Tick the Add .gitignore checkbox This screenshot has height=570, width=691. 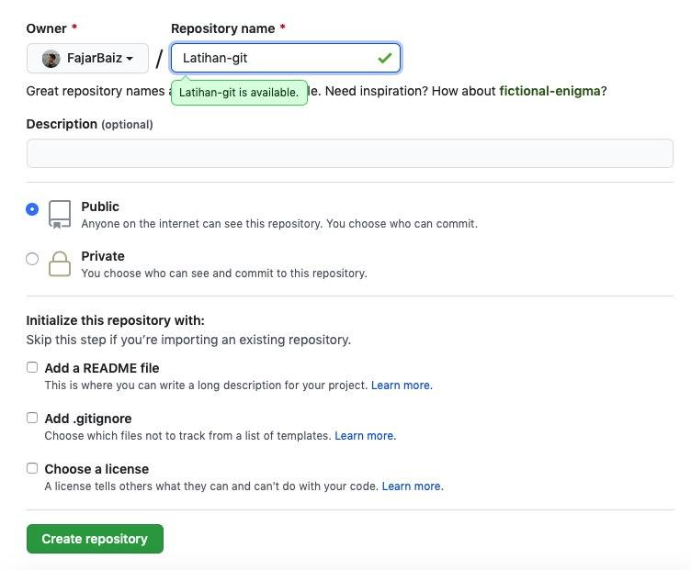pos(32,418)
